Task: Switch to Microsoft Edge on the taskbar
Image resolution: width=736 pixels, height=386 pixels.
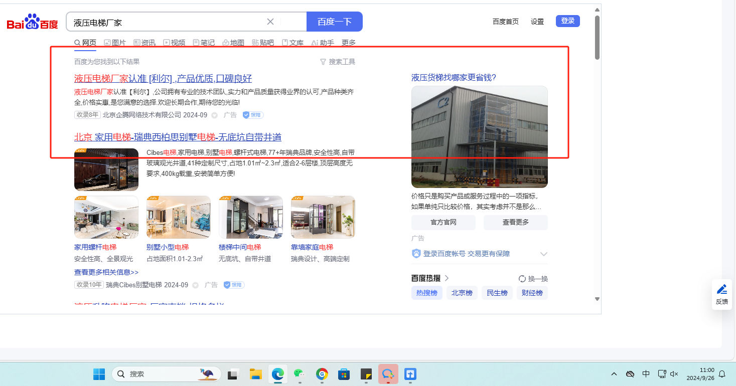Action: point(278,374)
